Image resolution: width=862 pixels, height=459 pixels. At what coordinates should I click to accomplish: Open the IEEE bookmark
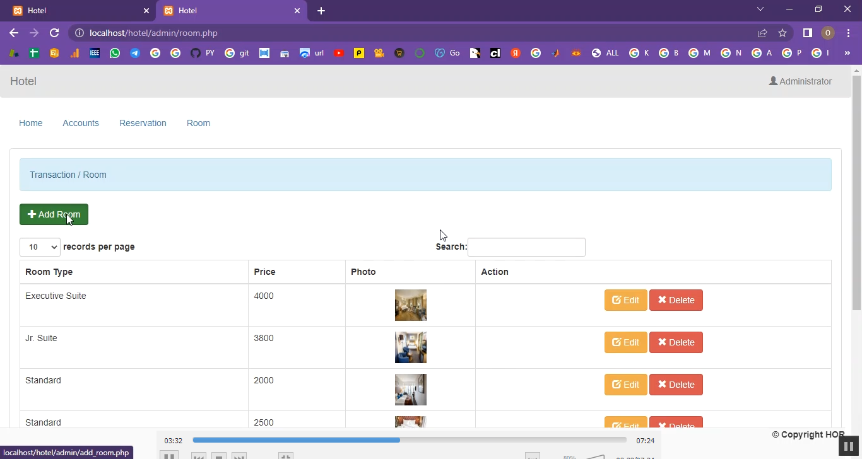(95, 53)
